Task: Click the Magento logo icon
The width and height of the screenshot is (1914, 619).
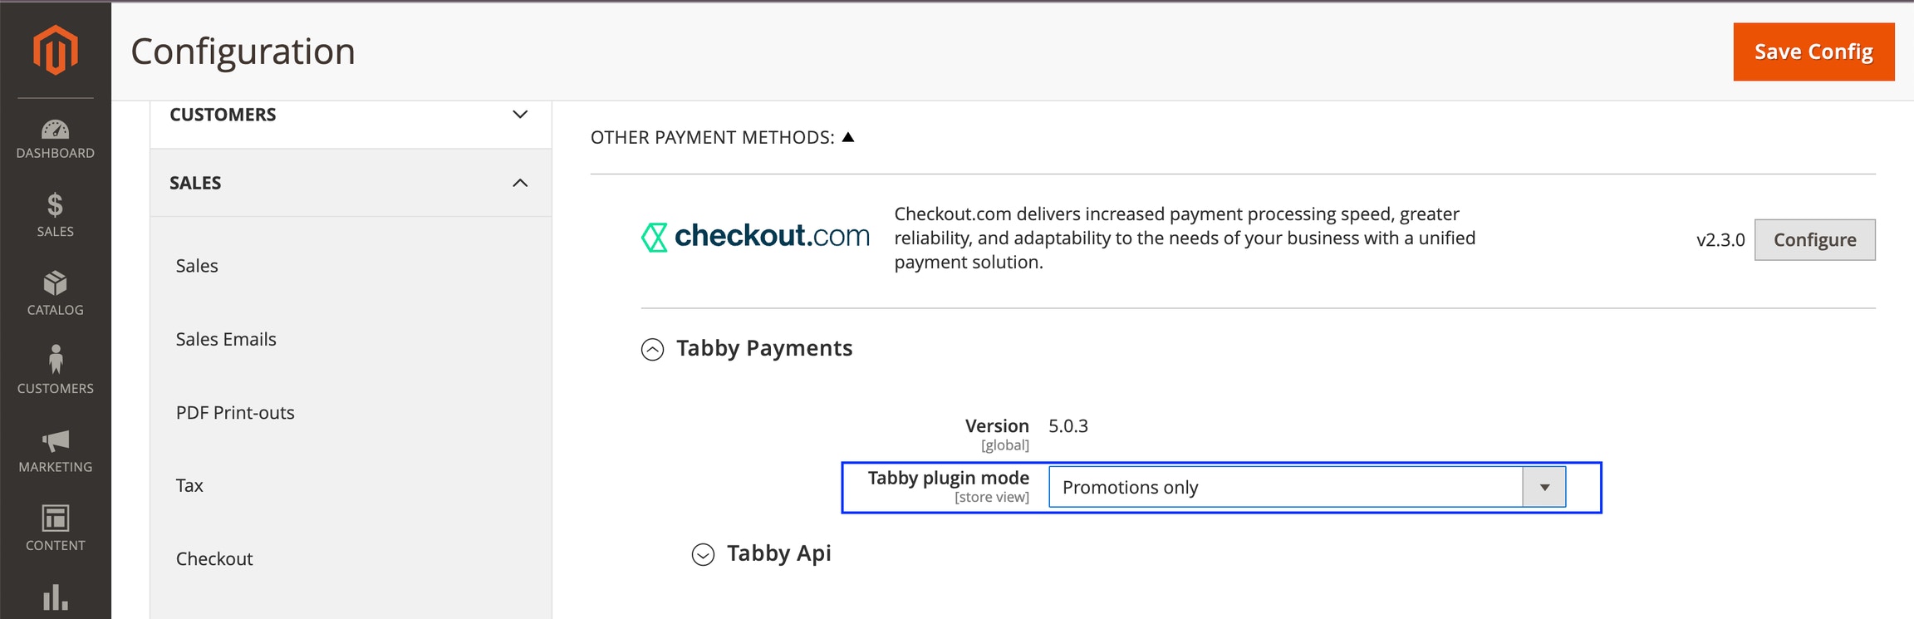Action: pyautogui.click(x=55, y=50)
